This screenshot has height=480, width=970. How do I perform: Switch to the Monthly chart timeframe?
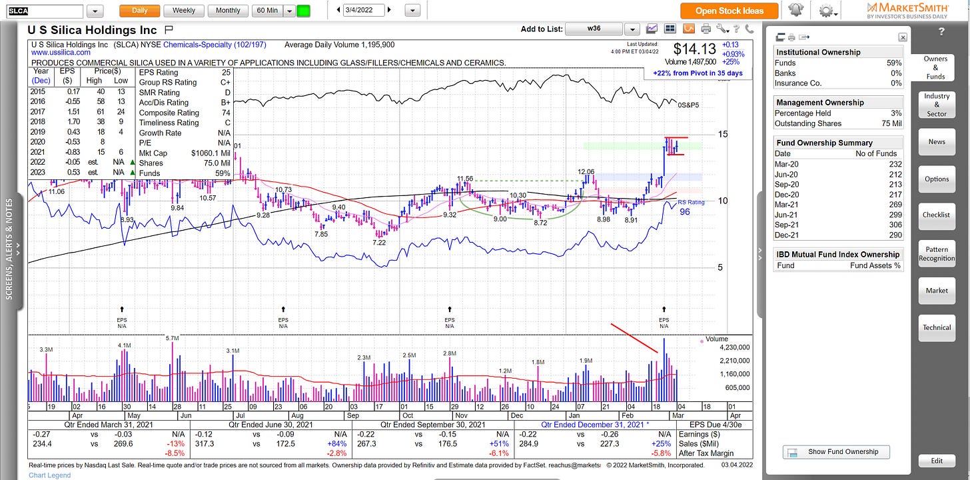tap(228, 11)
